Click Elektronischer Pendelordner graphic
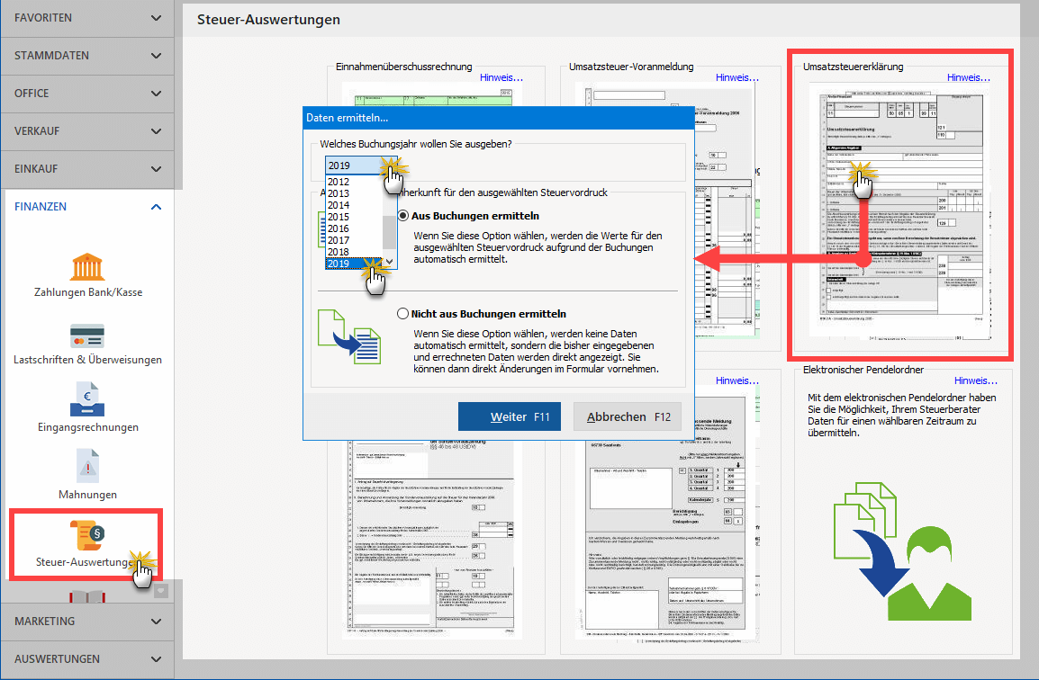 tap(902, 550)
